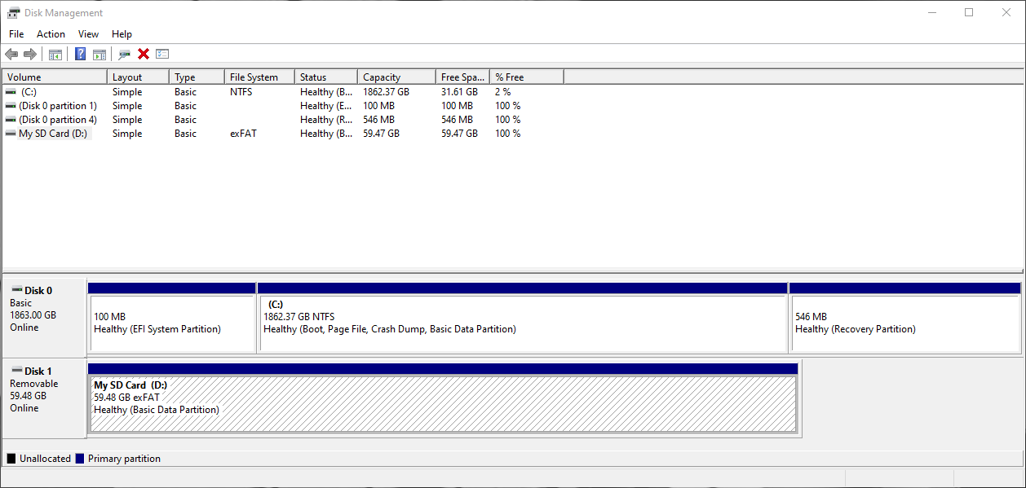
Task: Click the Connect/Rescan disk toolbar icon
Action: [x=124, y=55]
